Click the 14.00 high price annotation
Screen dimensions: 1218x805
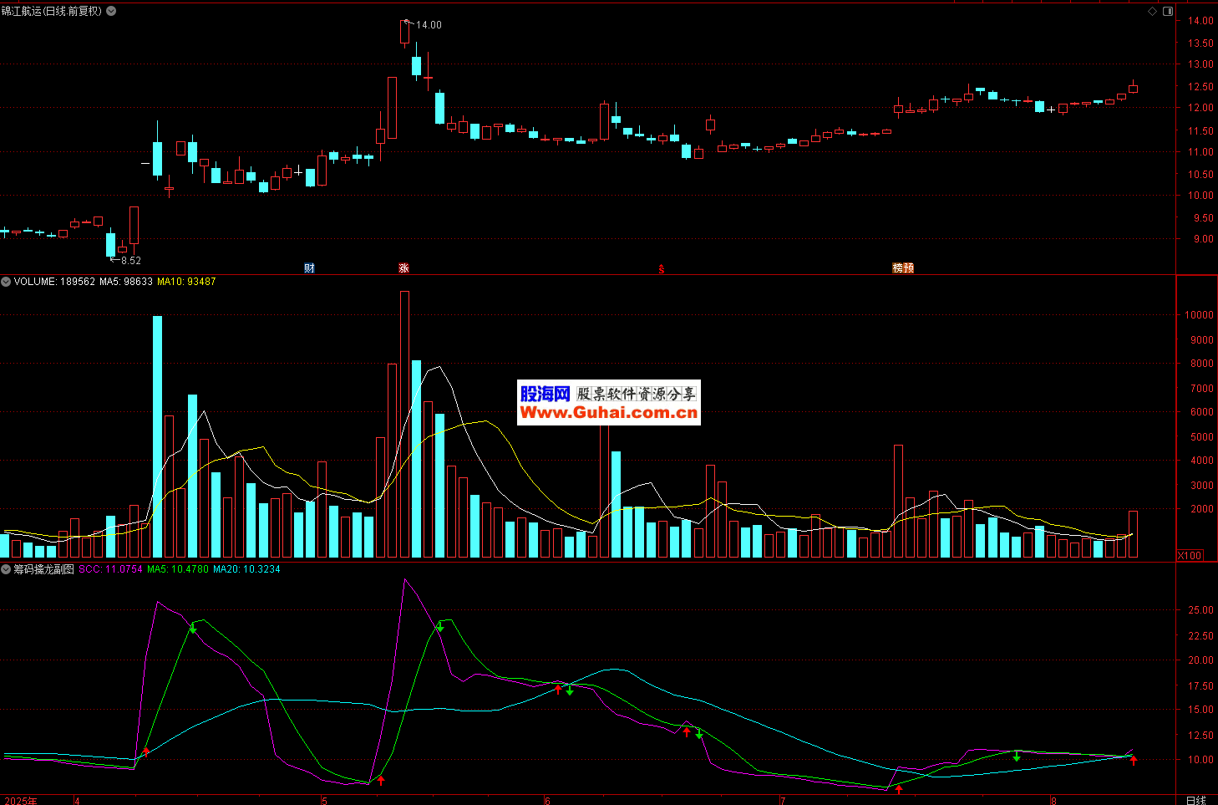point(429,25)
